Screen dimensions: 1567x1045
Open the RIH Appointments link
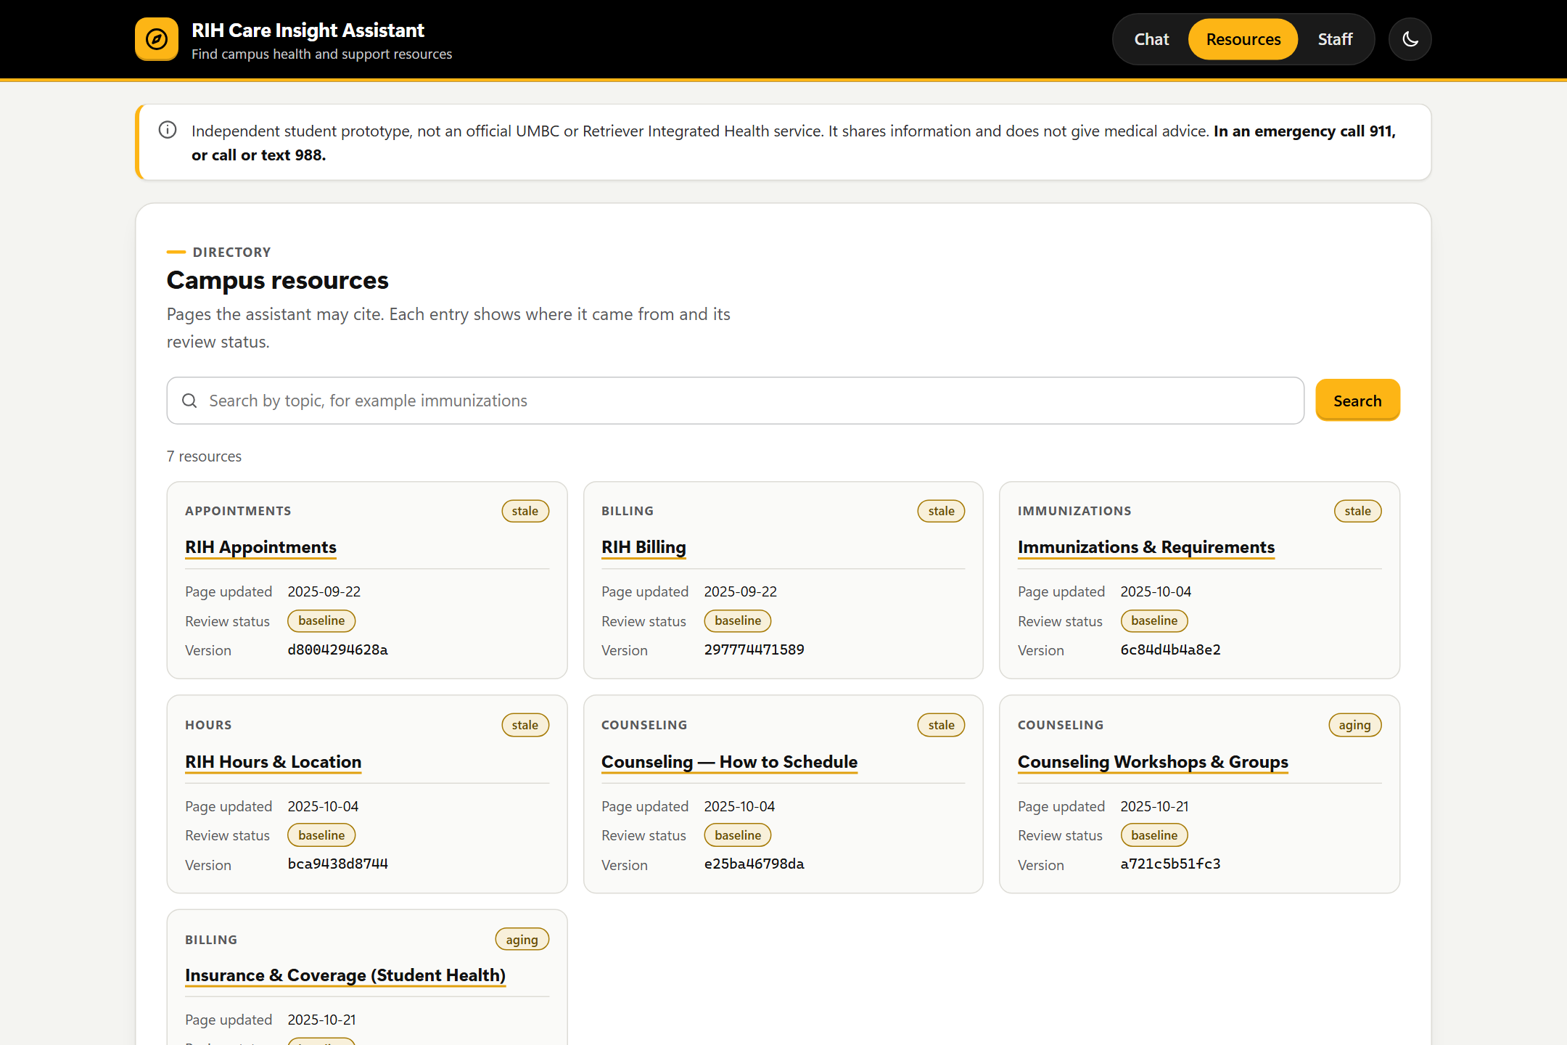click(260, 547)
